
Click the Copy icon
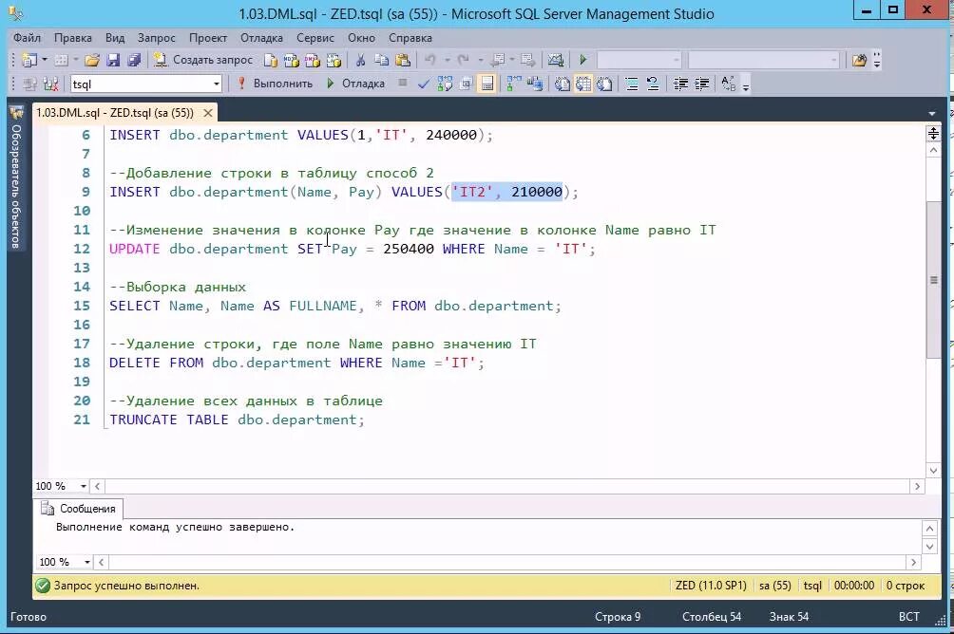click(x=381, y=60)
